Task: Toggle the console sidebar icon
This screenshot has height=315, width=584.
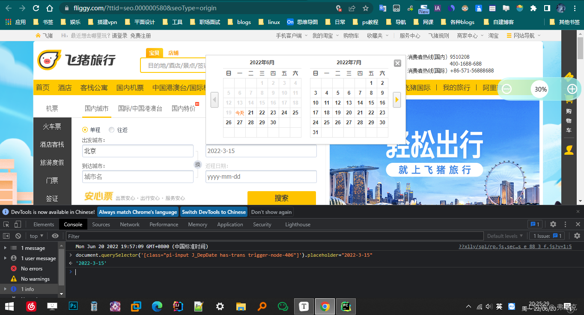Action: 6,236
